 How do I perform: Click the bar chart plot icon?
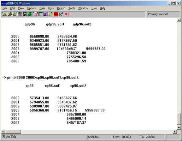[x=45, y=14]
